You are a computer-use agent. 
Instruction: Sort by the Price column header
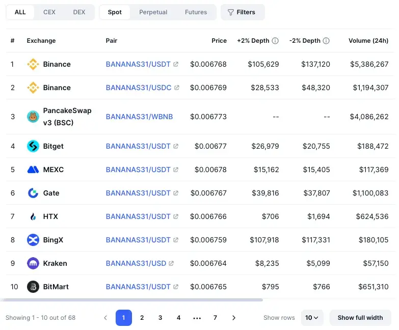pyautogui.click(x=219, y=41)
